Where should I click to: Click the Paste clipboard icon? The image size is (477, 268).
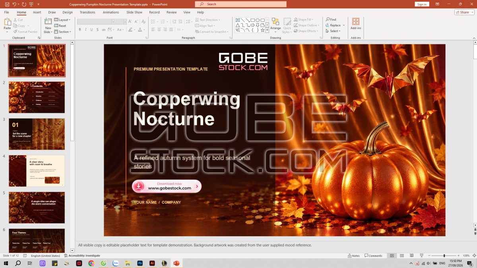click(x=7, y=22)
